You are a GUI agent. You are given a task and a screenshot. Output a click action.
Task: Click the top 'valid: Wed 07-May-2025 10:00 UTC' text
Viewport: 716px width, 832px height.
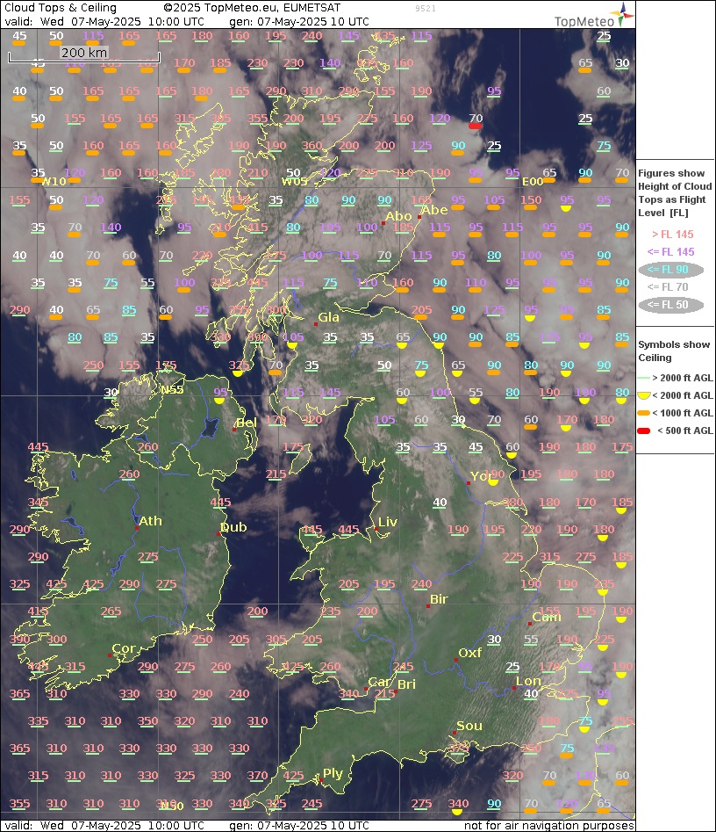(104, 22)
